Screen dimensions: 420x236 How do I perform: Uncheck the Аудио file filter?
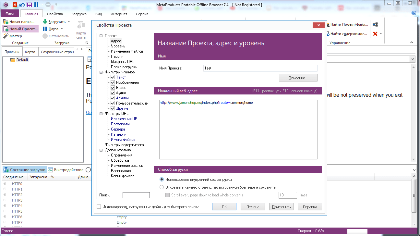[x=113, y=93]
